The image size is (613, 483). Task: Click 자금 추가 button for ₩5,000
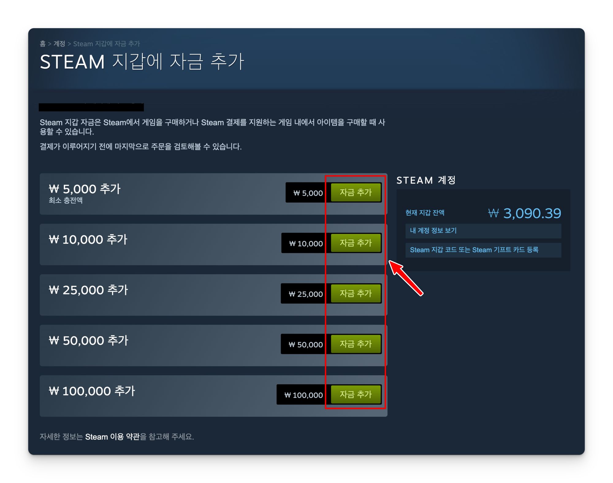pyautogui.click(x=356, y=192)
